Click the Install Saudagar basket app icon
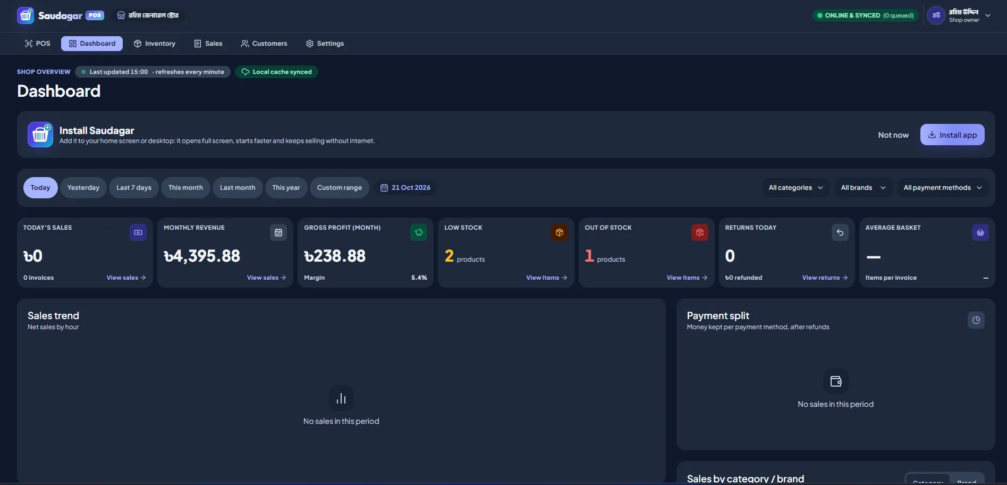This screenshot has width=1007, height=485. 40,135
